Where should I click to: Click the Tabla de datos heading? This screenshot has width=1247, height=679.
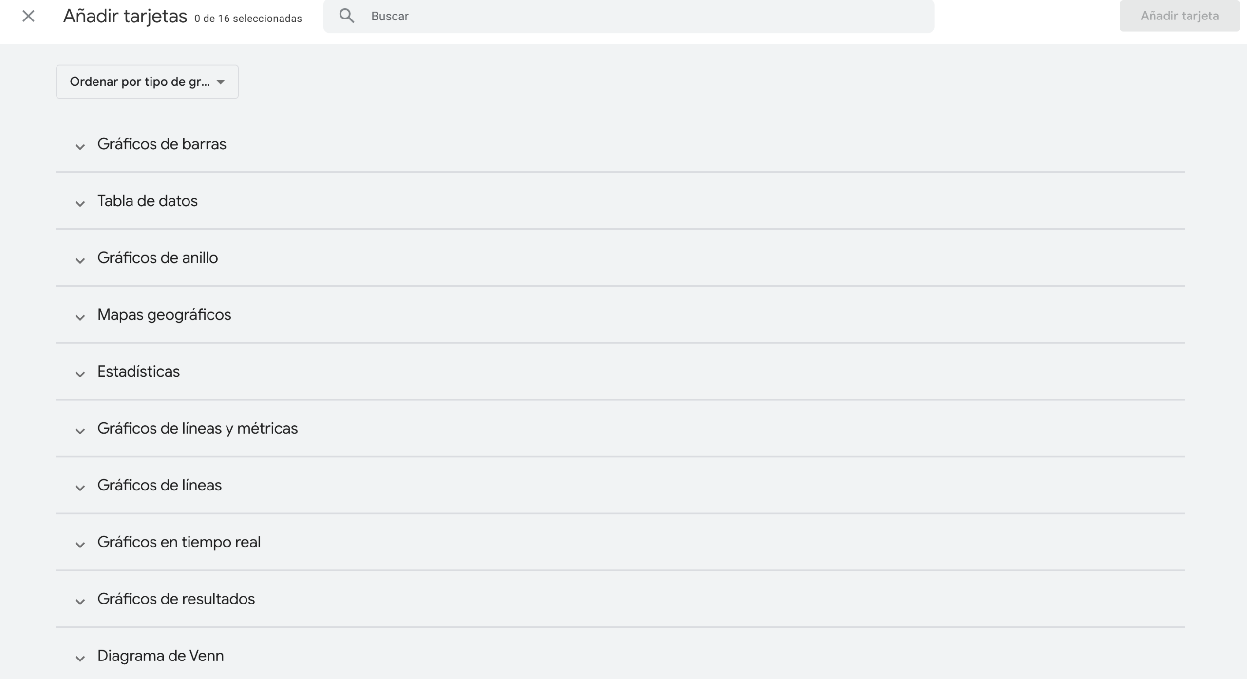click(x=147, y=201)
